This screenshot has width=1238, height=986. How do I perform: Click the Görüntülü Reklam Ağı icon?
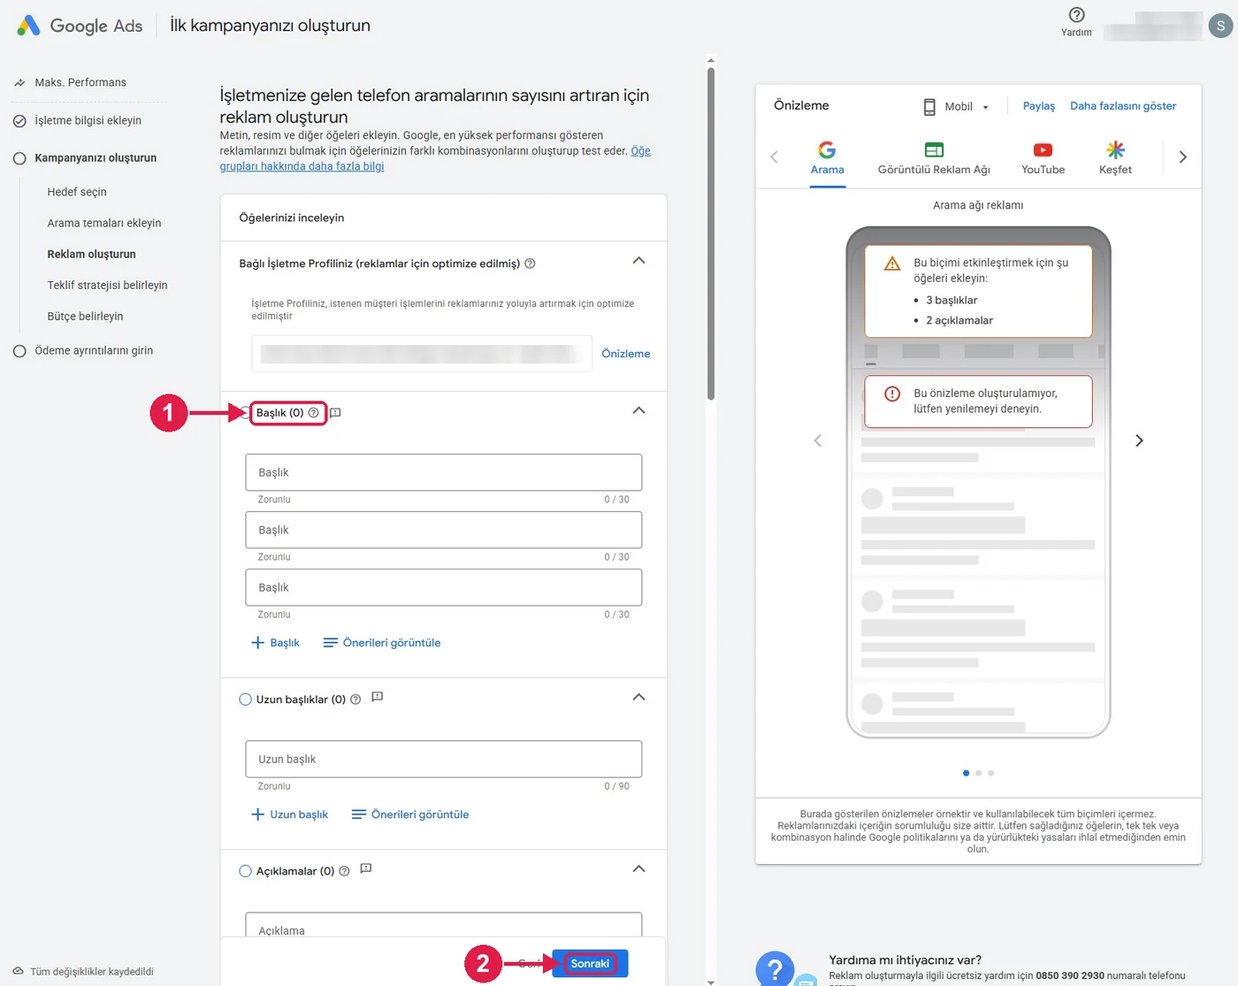click(934, 149)
